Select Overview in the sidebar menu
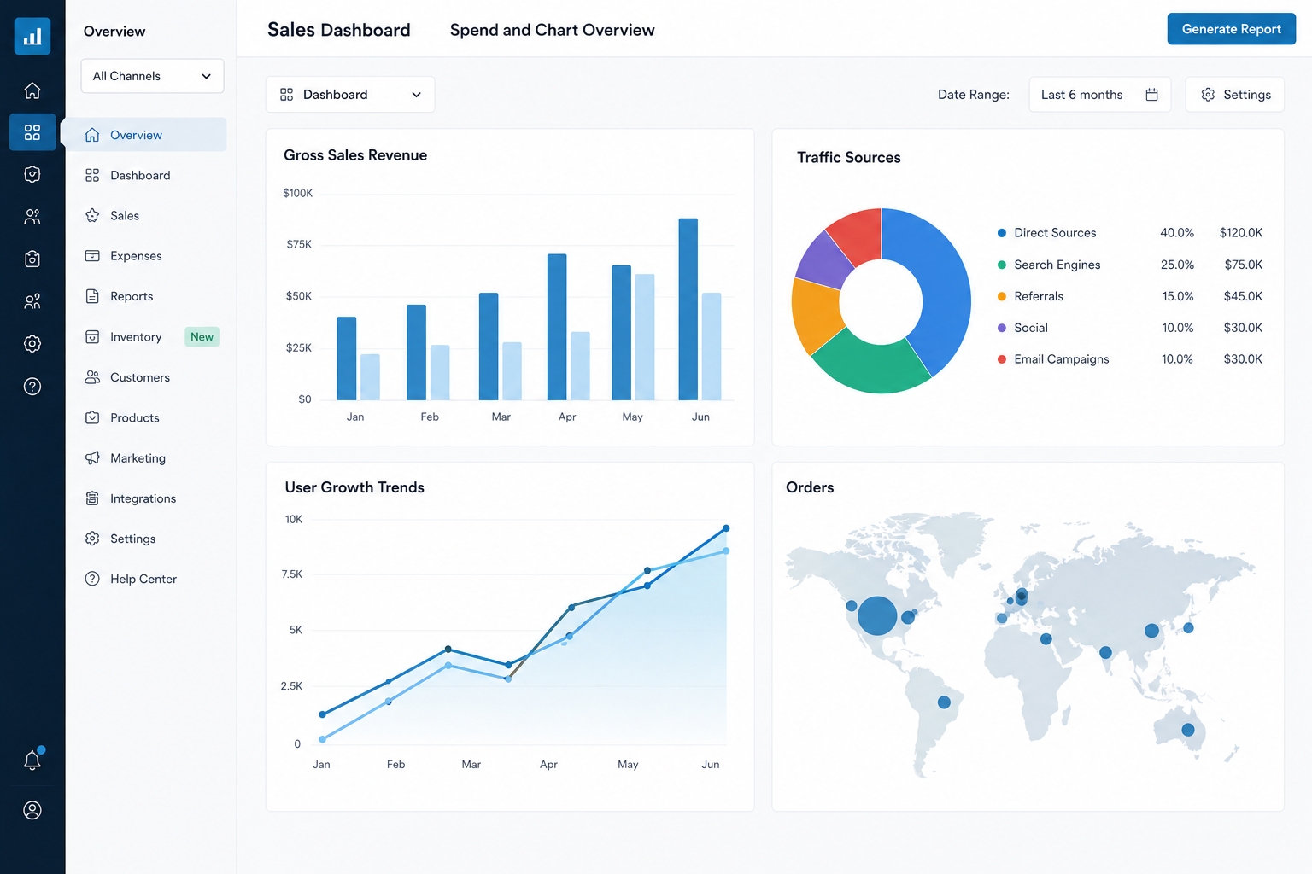 tap(145, 135)
